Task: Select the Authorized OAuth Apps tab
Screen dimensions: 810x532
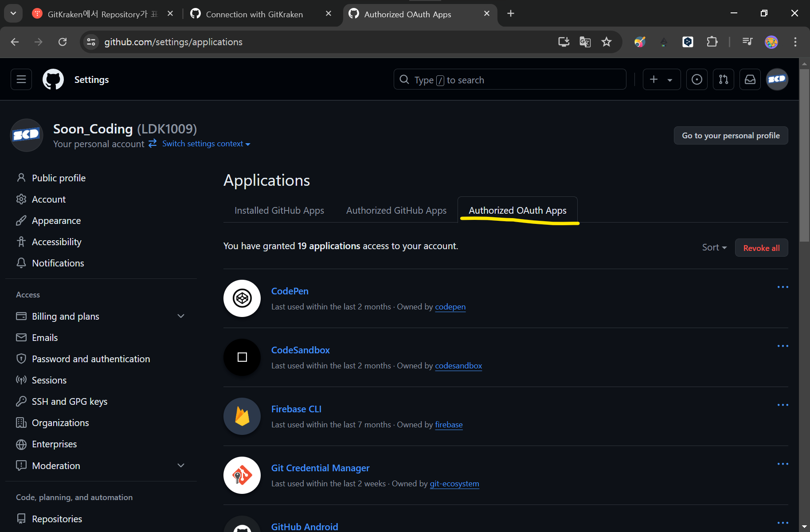Action: (x=517, y=210)
